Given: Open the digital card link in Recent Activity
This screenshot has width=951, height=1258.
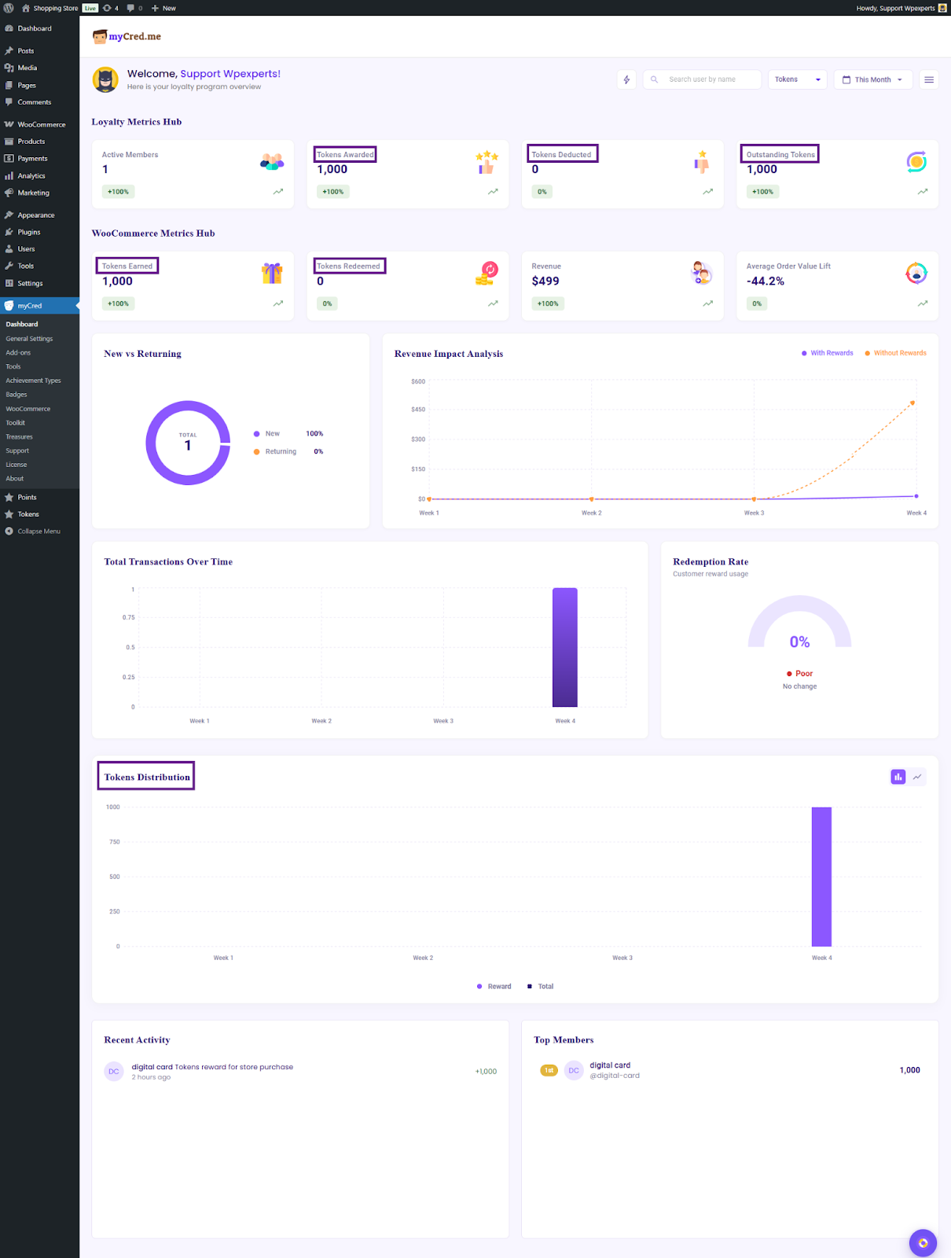Looking at the screenshot, I should click(x=152, y=1067).
